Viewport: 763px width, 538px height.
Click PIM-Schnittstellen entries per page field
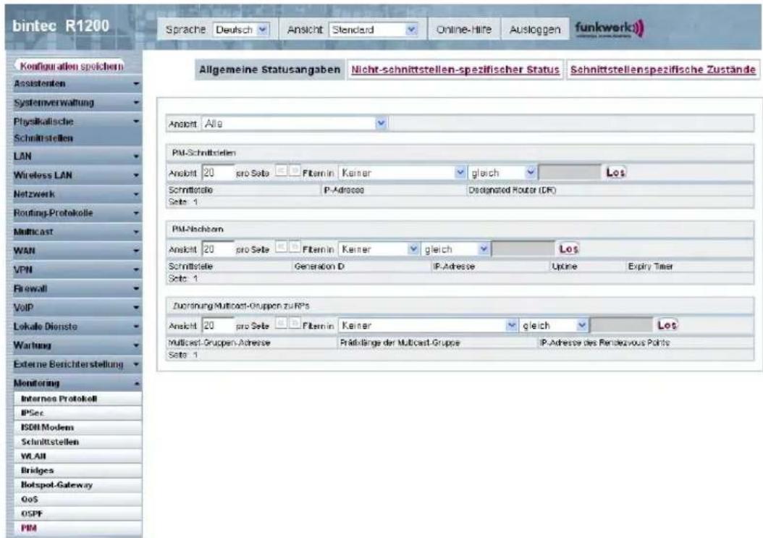coord(217,173)
